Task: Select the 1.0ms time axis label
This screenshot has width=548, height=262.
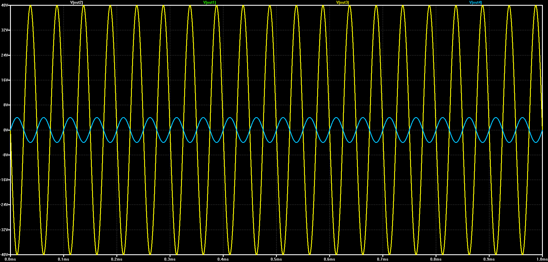Action: click(x=542, y=259)
